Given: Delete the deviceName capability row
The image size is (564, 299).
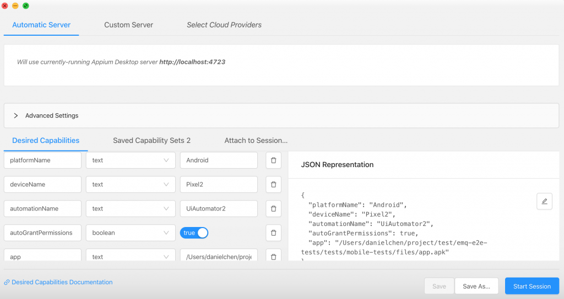Looking at the screenshot, I should coord(273,185).
